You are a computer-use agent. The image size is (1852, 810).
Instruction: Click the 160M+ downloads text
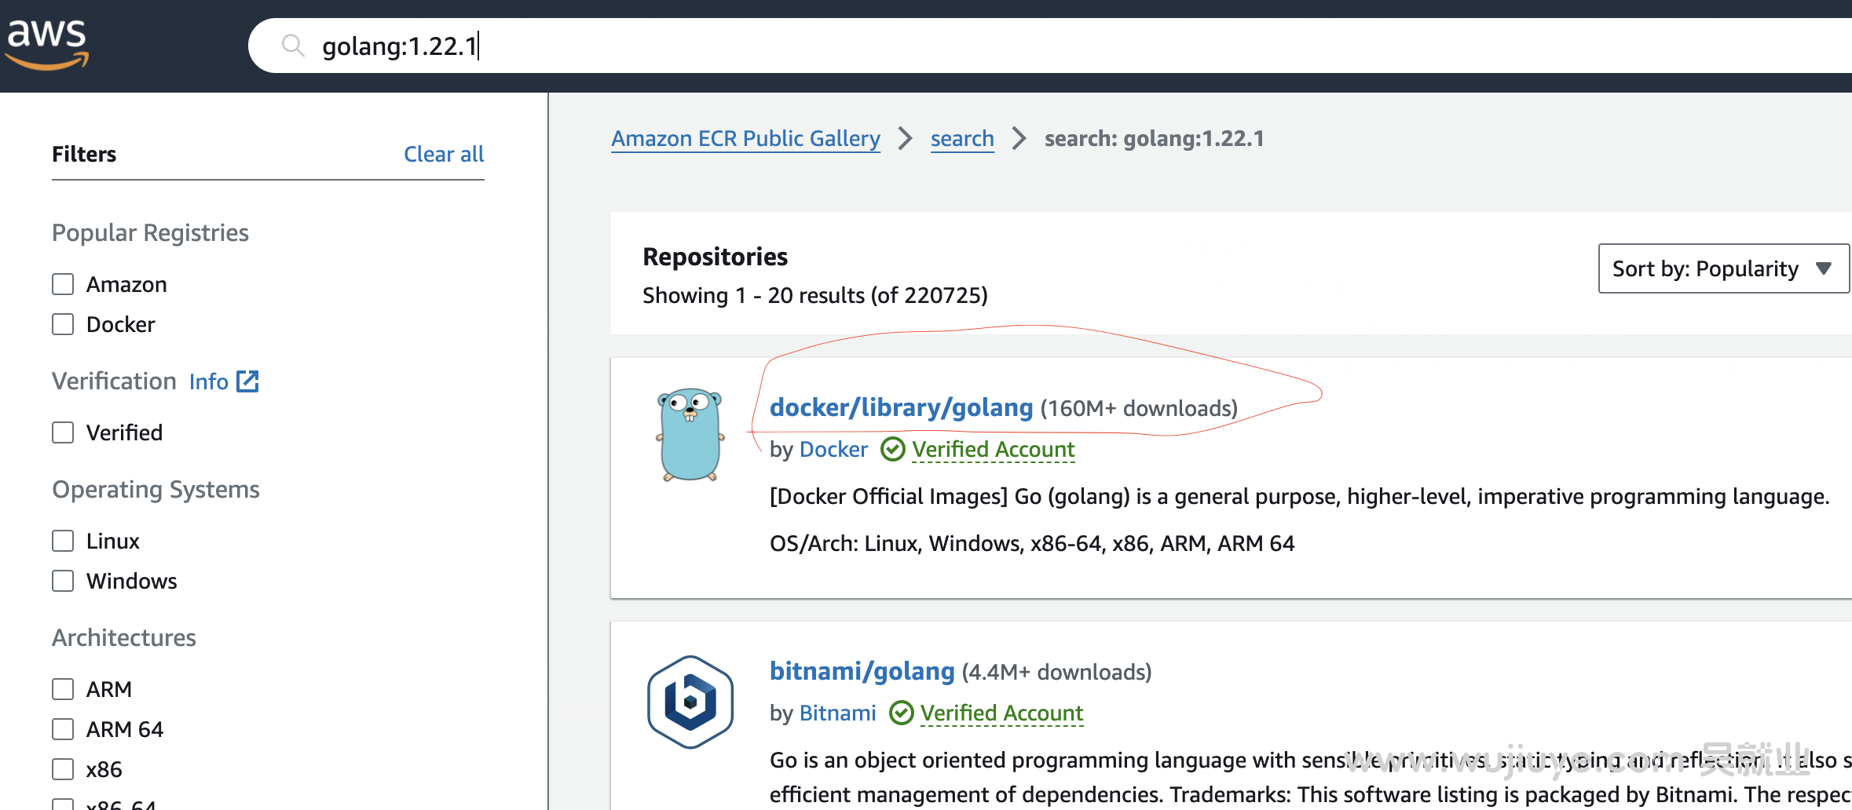[x=1139, y=408]
